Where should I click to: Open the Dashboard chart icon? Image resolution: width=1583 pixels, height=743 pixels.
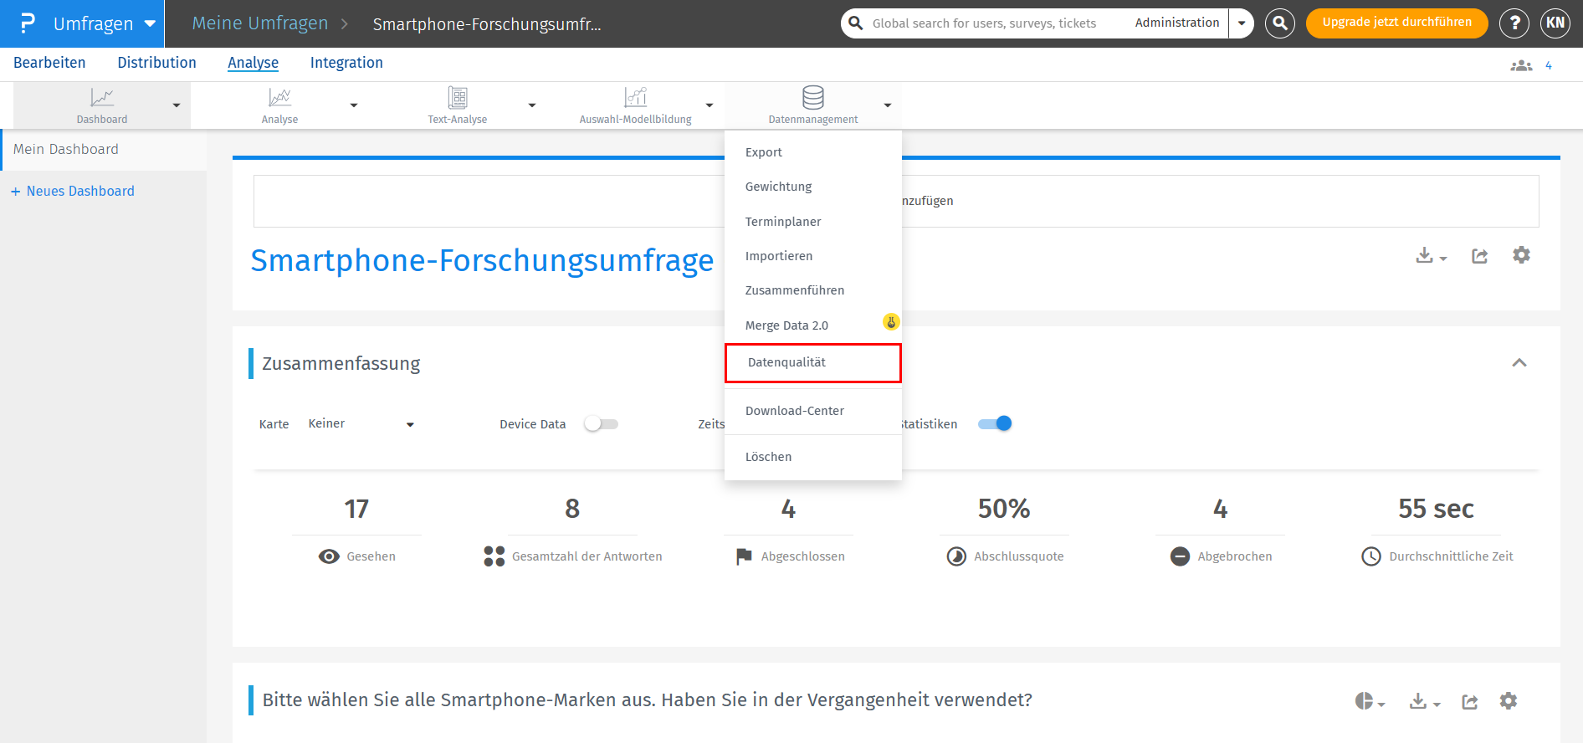click(102, 98)
